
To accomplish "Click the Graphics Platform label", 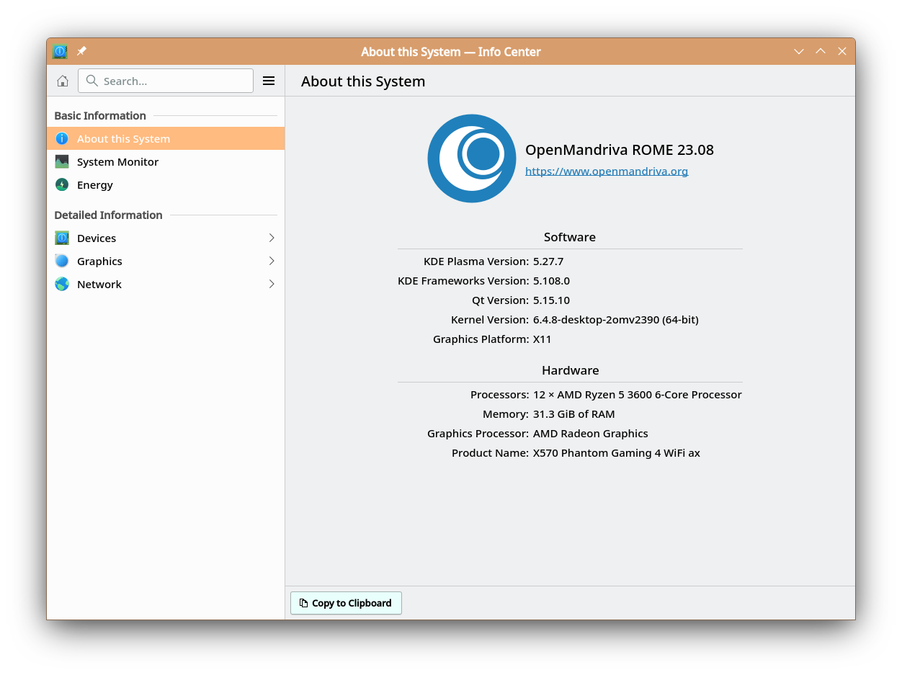I will point(481,339).
